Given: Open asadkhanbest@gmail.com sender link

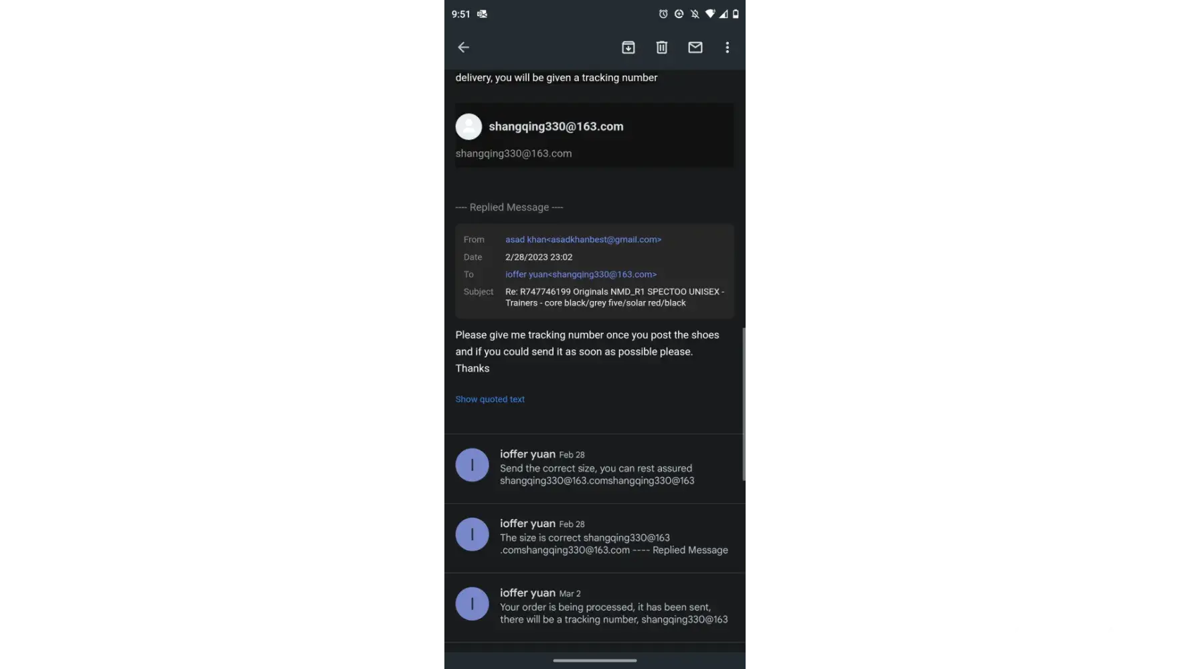Looking at the screenshot, I should [x=583, y=240].
